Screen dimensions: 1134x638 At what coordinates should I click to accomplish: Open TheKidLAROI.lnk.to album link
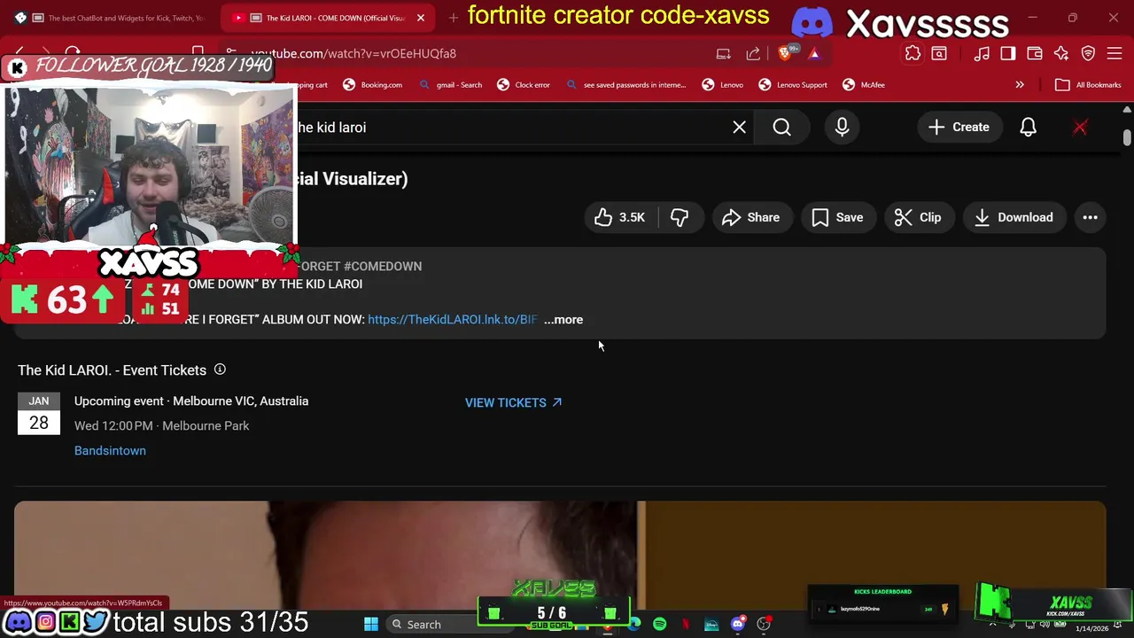(452, 319)
